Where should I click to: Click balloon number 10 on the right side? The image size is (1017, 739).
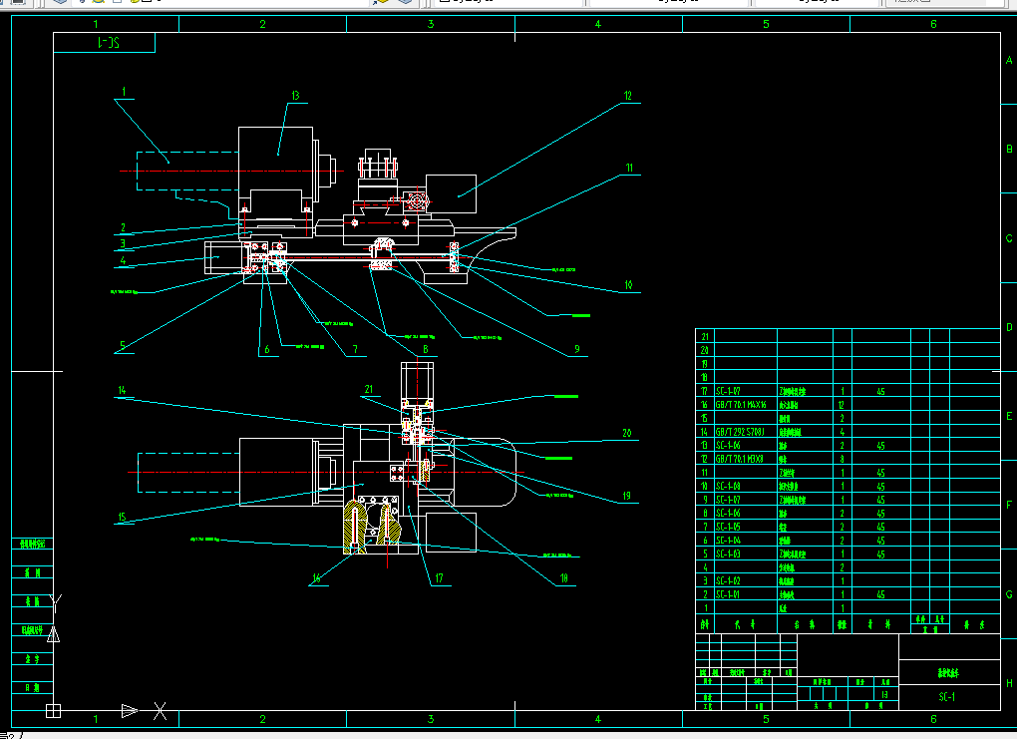[628, 285]
